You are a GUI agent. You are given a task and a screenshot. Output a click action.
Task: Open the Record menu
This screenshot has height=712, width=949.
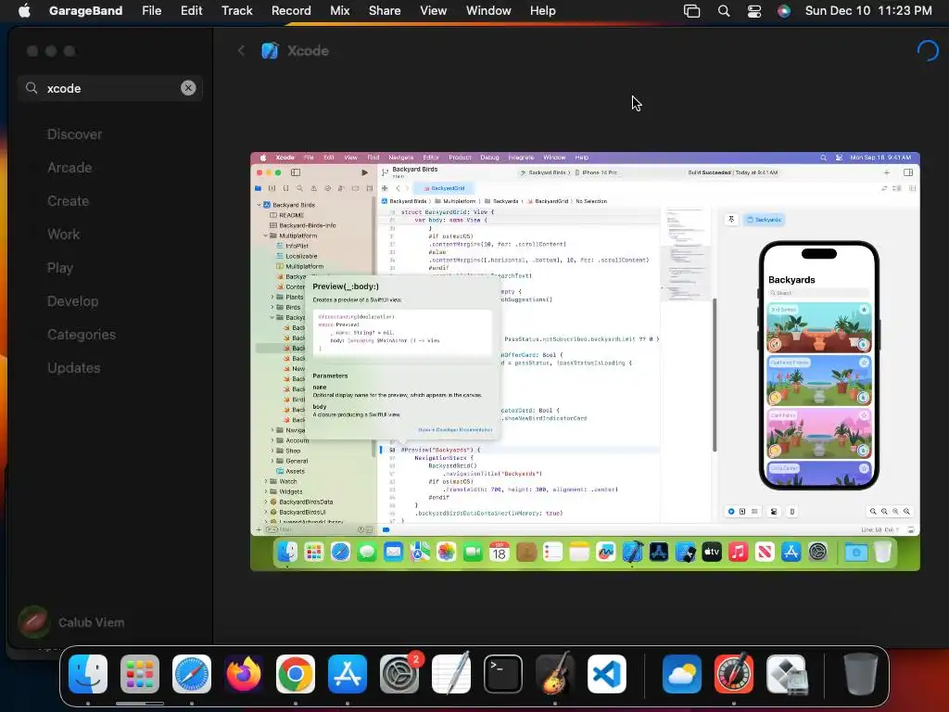coord(291,11)
